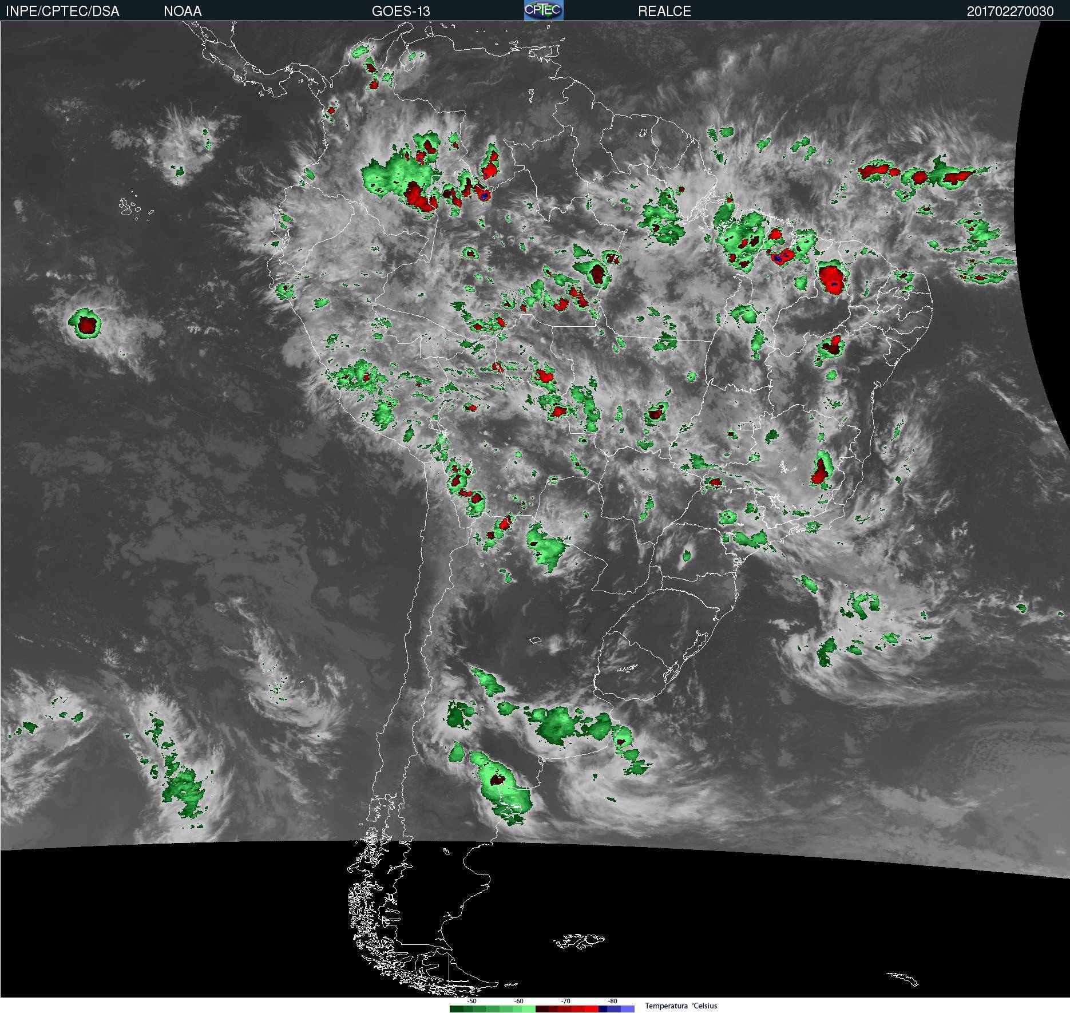Image resolution: width=1070 pixels, height=1013 pixels.
Task: Click the dark navy blue legend swatch
Action: 603,1009
